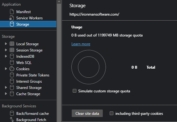The height and width of the screenshot is (122, 177).
Task: Expand the Session Storage arrow
Action: pos(6,50)
